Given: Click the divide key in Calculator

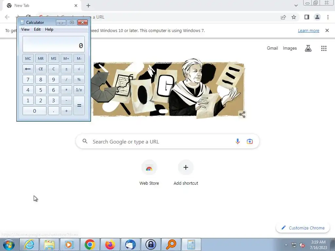Looking at the screenshot, I should coord(66,79).
